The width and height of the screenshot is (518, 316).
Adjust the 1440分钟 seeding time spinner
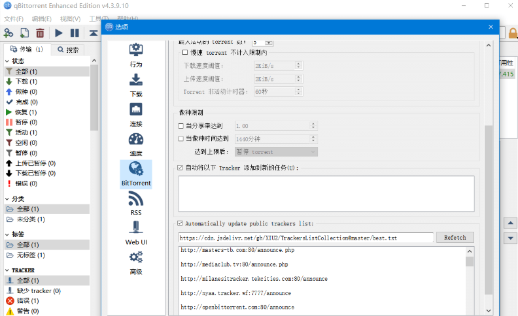point(313,138)
